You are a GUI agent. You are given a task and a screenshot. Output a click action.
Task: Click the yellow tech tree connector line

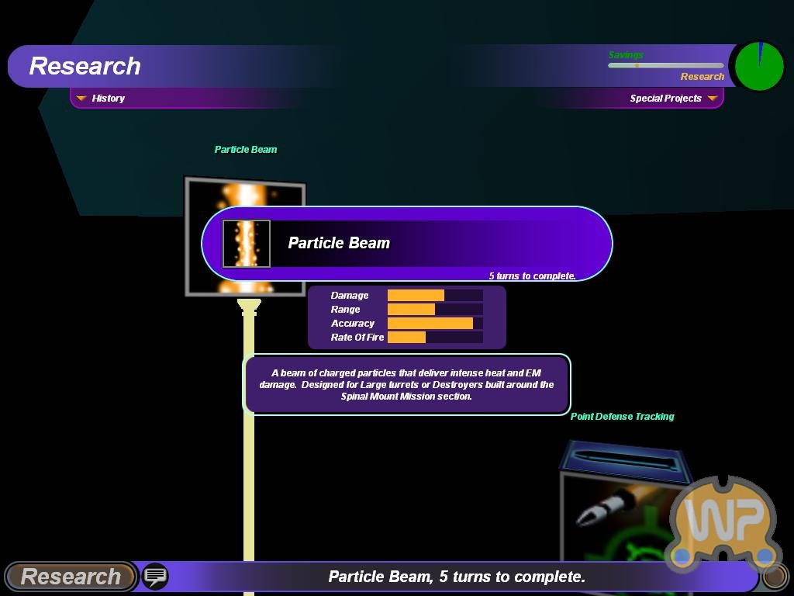pyautogui.click(x=249, y=481)
